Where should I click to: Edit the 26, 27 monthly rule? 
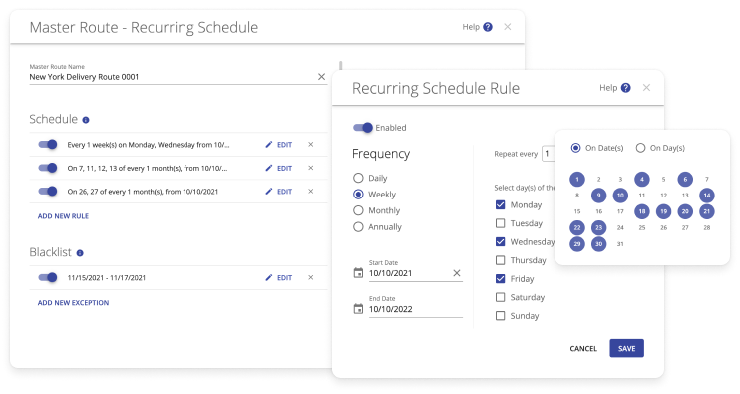(x=279, y=192)
